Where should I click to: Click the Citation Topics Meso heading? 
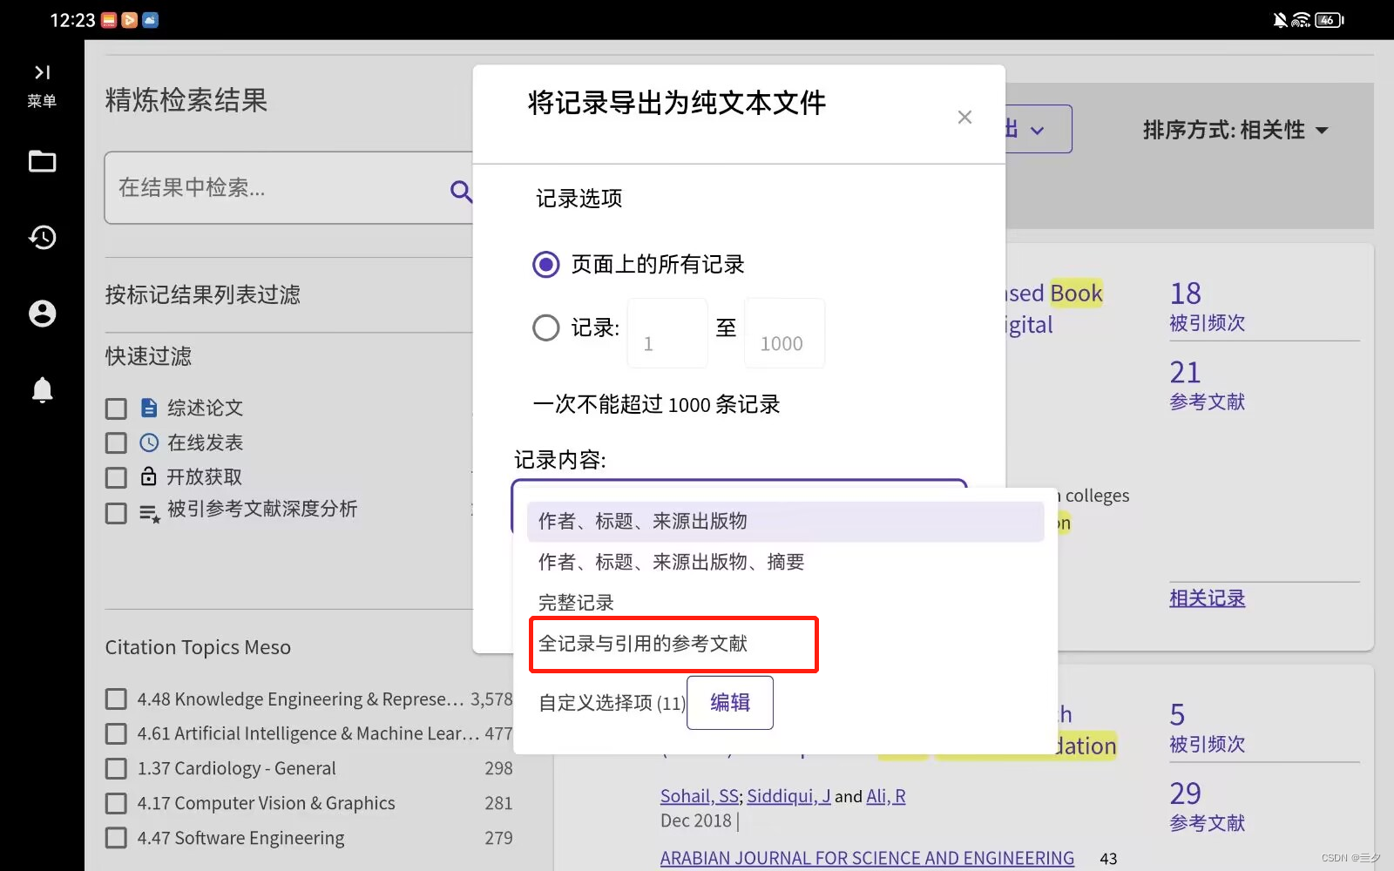click(198, 647)
